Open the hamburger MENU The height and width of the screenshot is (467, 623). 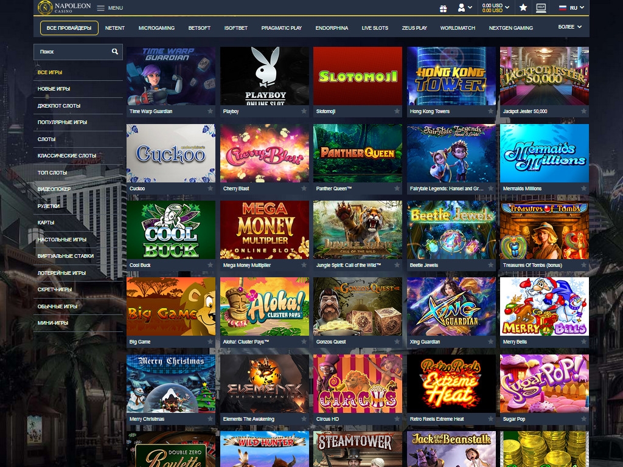click(110, 8)
